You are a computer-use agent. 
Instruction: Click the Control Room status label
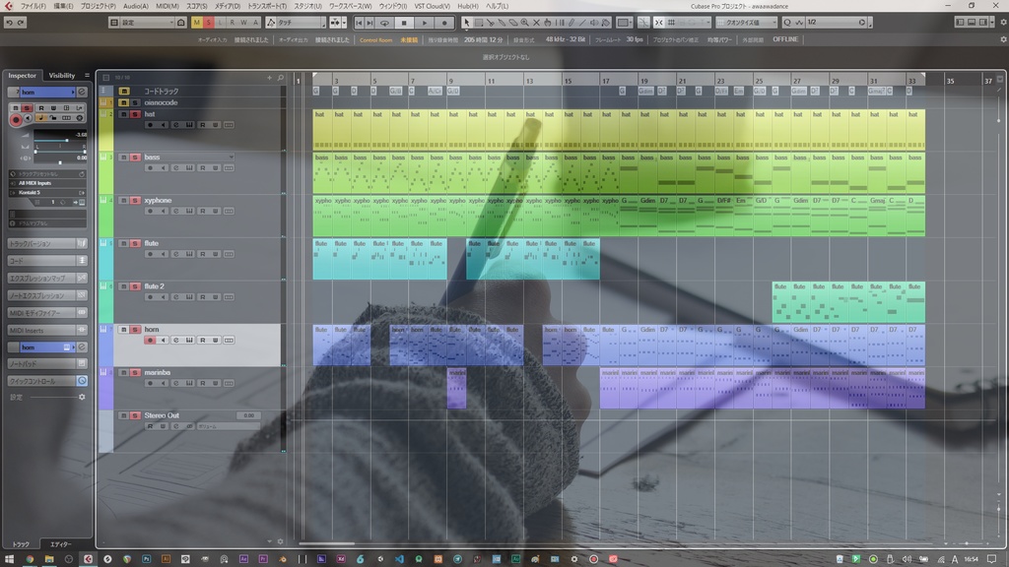pos(375,39)
